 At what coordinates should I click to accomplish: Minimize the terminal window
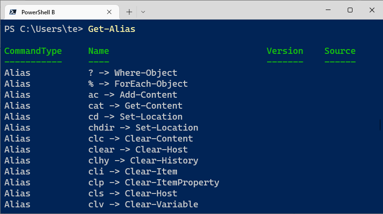[327, 10]
